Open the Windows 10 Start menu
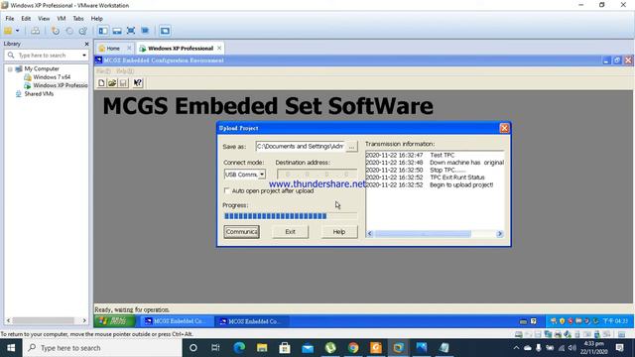Viewport: 635px width, 357px height. 11,348
